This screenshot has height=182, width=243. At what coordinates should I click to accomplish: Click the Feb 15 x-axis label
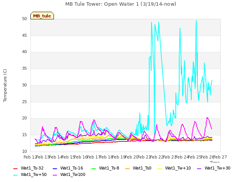[x=68, y=157]
